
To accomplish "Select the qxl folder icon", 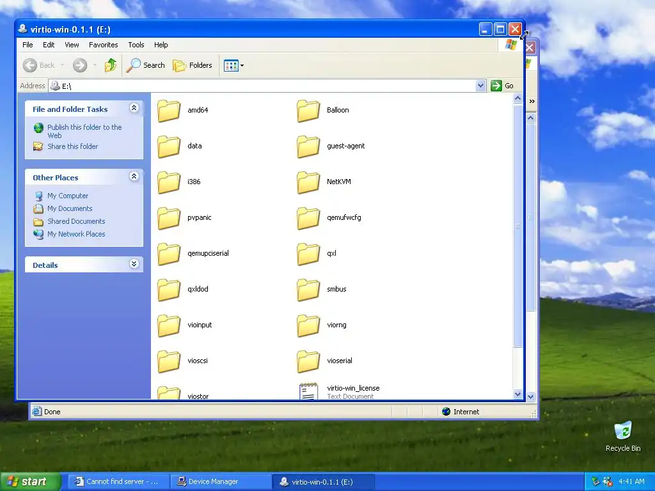I will coord(308,254).
